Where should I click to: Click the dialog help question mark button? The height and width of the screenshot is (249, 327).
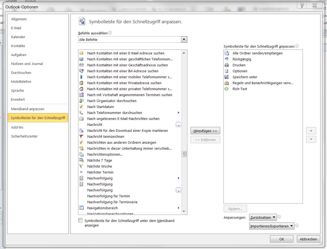pos(302,6)
